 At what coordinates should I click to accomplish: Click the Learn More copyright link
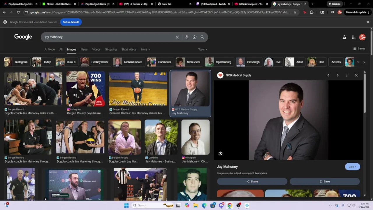pos(261,173)
